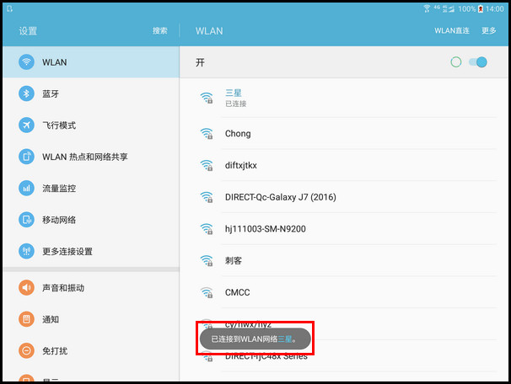Tap wifi signal icon beside 三星
Screen dimensions: 511x384
pos(207,98)
